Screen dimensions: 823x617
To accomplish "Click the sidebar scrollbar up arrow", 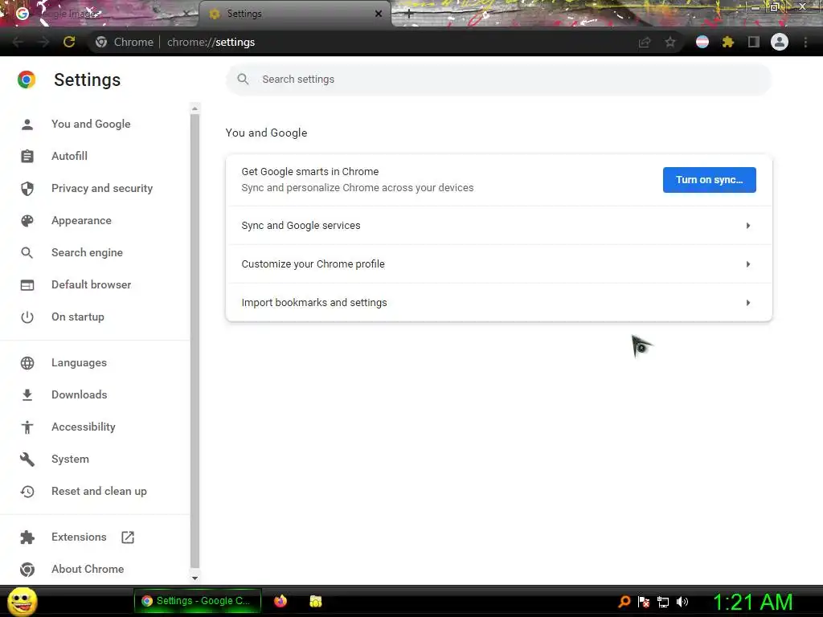I will click(194, 108).
